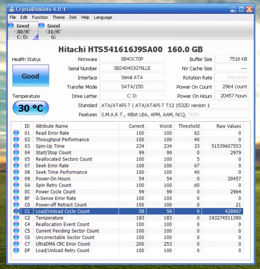The image size is (260, 269).
Task: Open the Theme menu
Action: click(x=59, y=17)
